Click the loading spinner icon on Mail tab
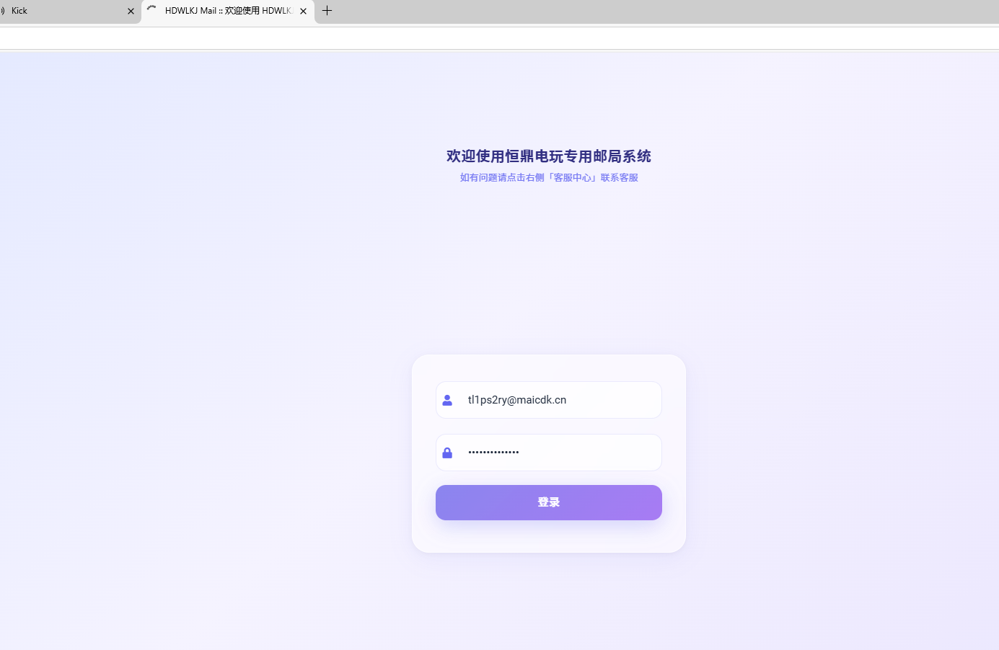This screenshot has width=999, height=650. (x=151, y=8)
